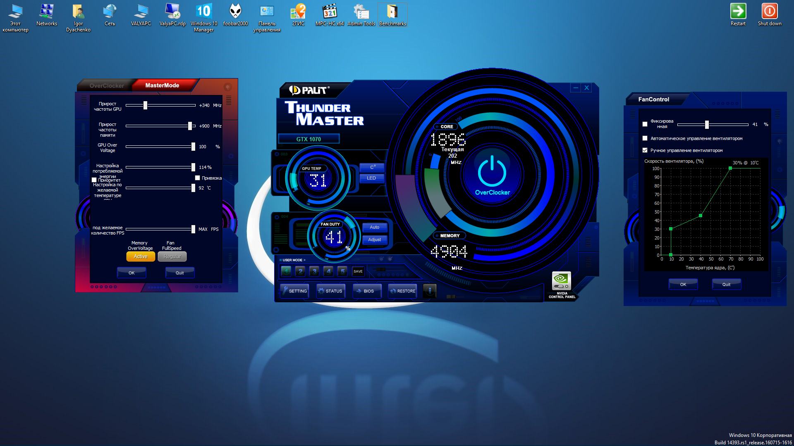
Task: Uncheck Ручное управление вентилятором
Action: [645, 150]
